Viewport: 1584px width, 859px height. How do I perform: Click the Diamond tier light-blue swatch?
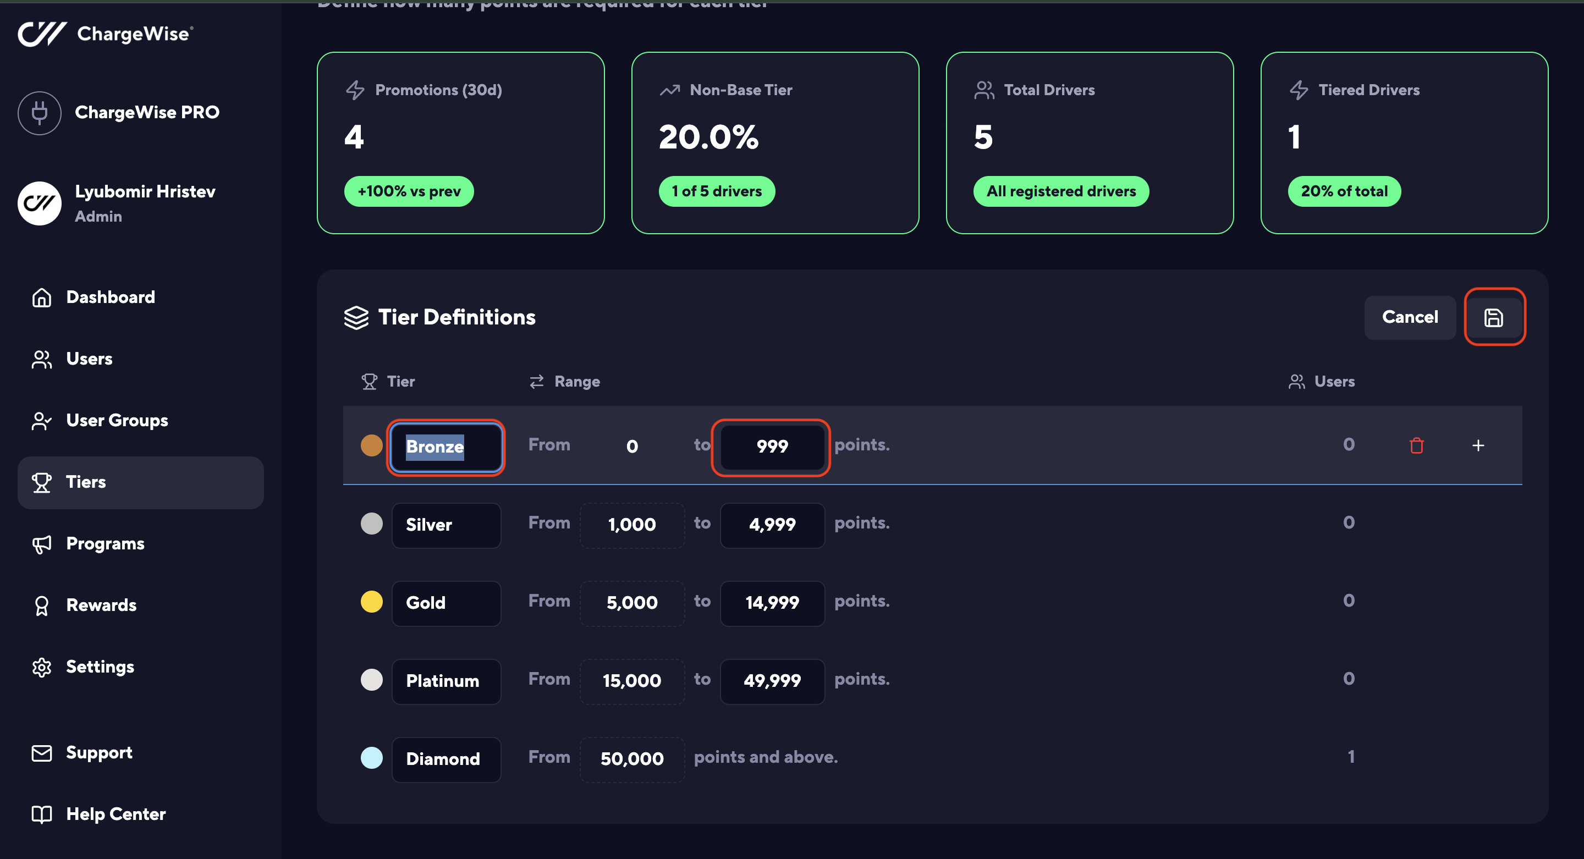click(x=371, y=758)
